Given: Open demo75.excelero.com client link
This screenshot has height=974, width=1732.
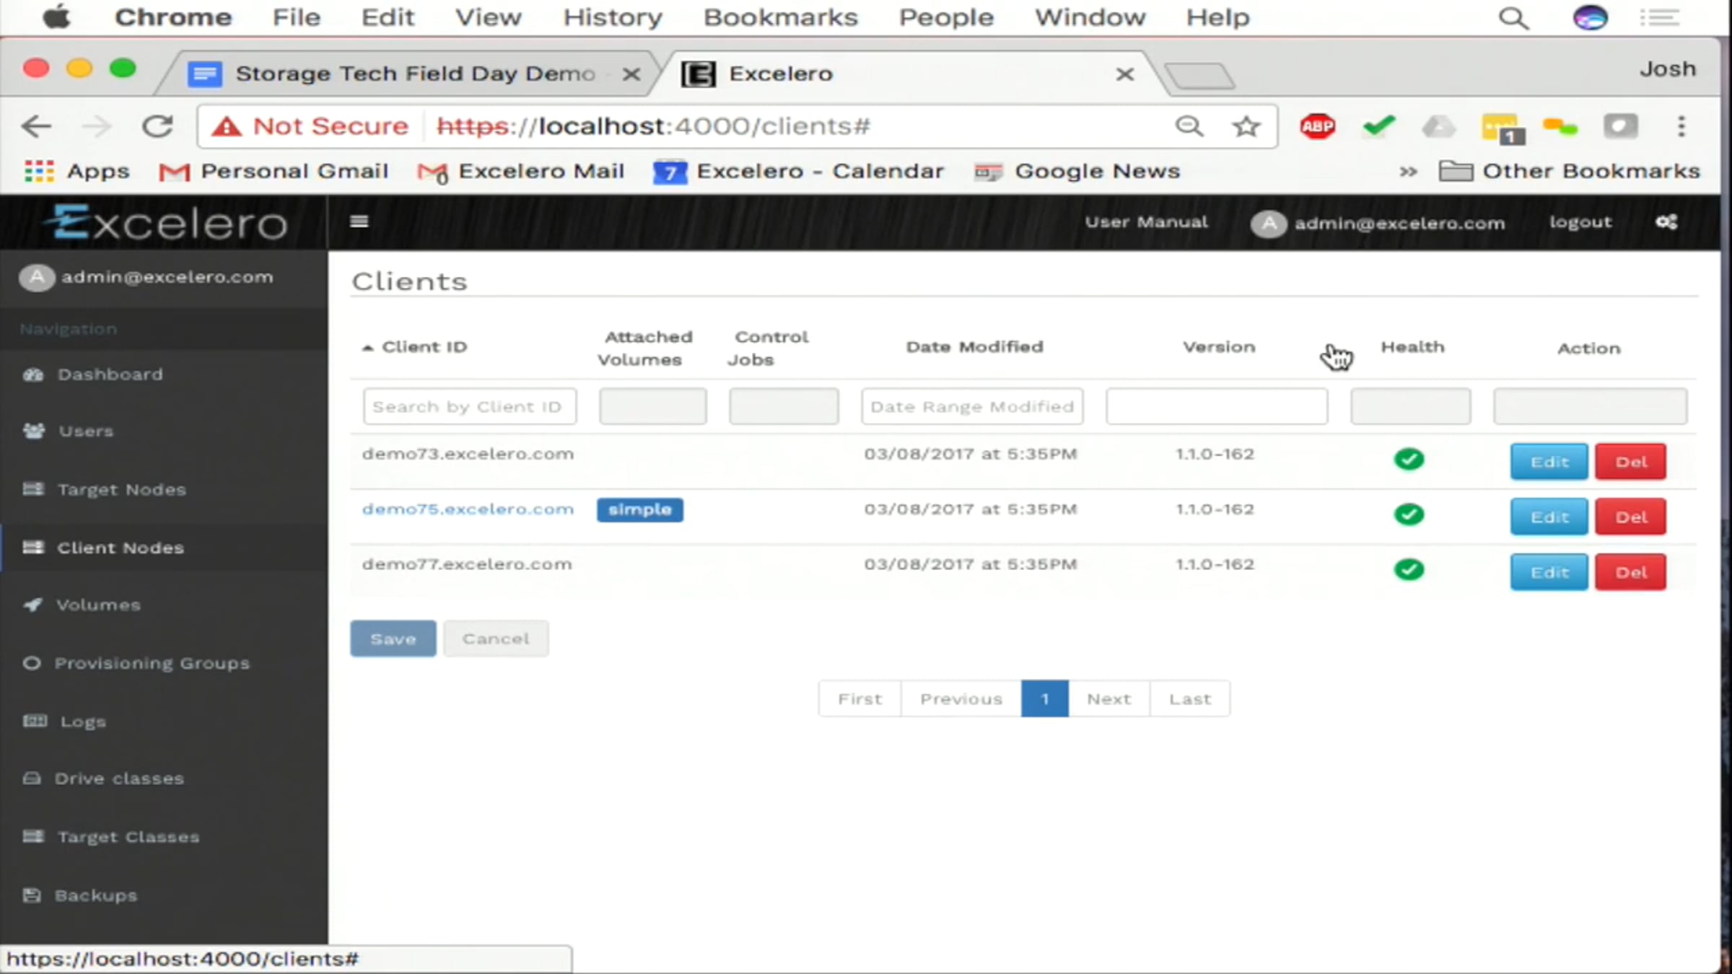Looking at the screenshot, I should (468, 509).
